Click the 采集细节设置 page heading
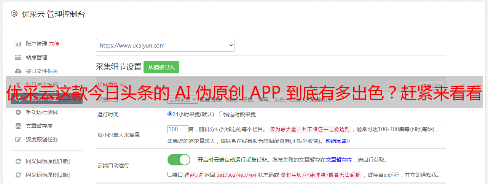This screenshot has width=488, height=184. tap(119, 67)
